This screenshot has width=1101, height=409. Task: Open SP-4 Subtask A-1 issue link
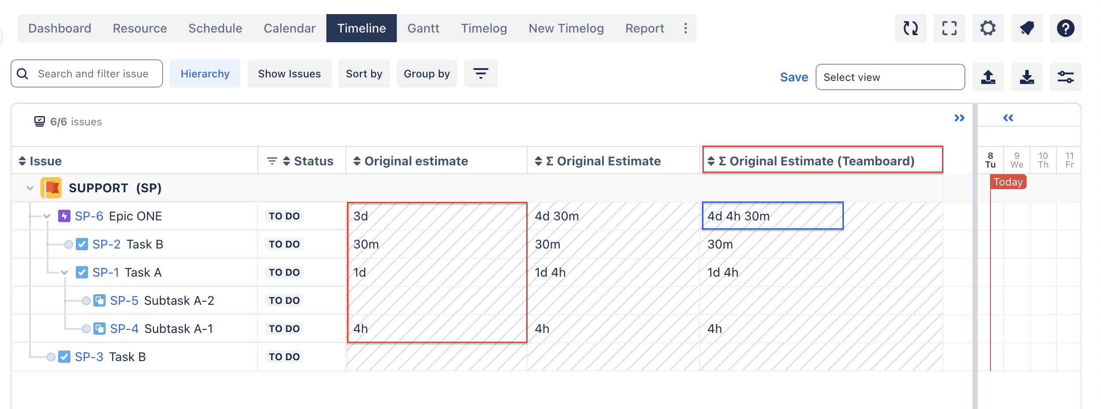click(x=124, y=329)
